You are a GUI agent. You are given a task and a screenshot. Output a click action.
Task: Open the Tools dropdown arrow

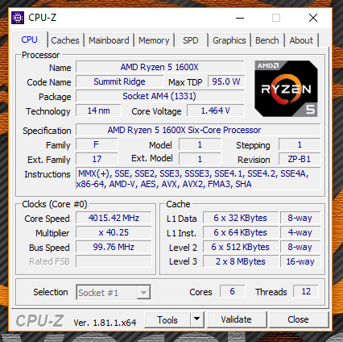(x=197, y=319)
